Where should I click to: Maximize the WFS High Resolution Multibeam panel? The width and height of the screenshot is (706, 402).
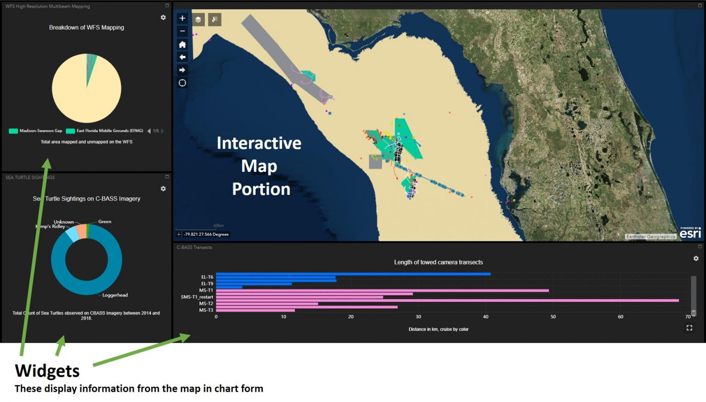pyautogui.click(x=167, y=6)
